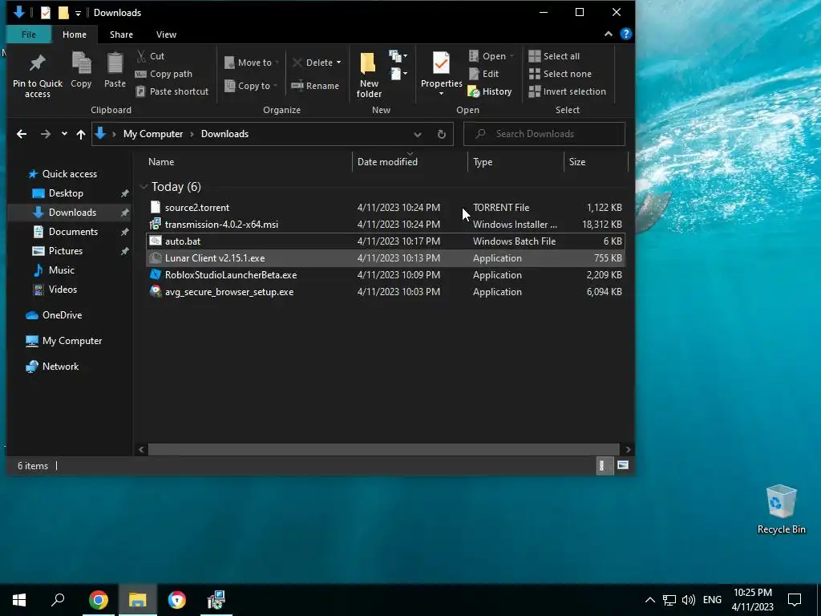Create a New folder
Image resolution: width=821 pixels, height=616 pixels.
tap(369, 75)
